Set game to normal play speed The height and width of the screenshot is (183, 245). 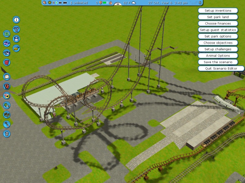click(57, 3)
